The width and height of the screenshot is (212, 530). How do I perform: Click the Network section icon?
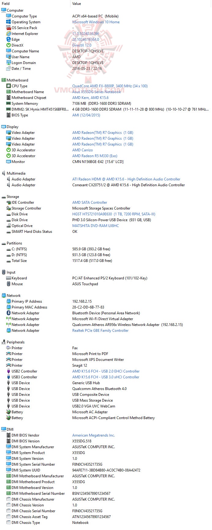(x=4, y=295)
